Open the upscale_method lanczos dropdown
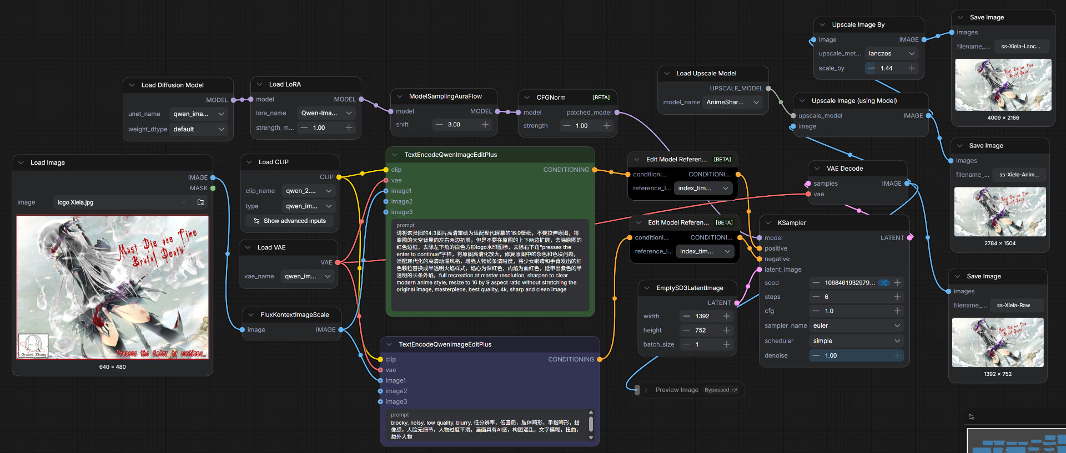1066x453 pixels. 892,53
